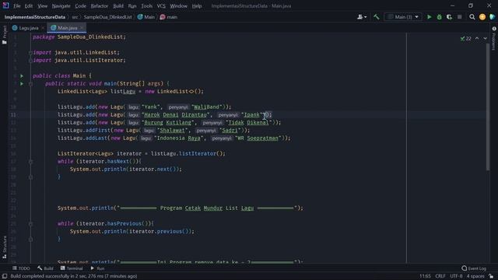Open the user account dropdown icon
Screen dimensions: 498x280
[x=362, y=17]
